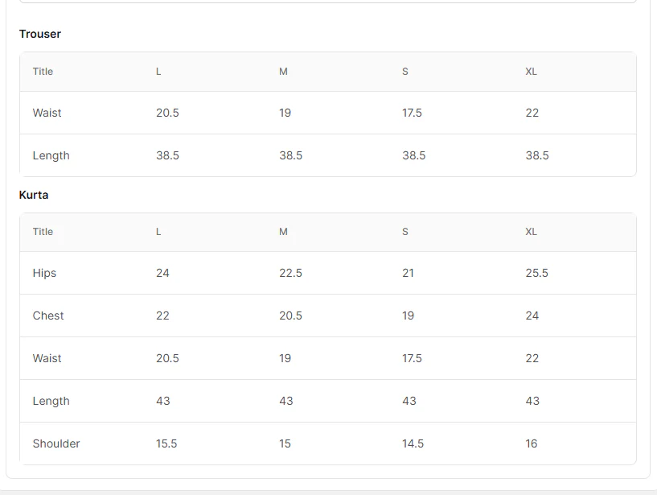
Task: Select the M column header in Kurta table
Action: [283, 232]
